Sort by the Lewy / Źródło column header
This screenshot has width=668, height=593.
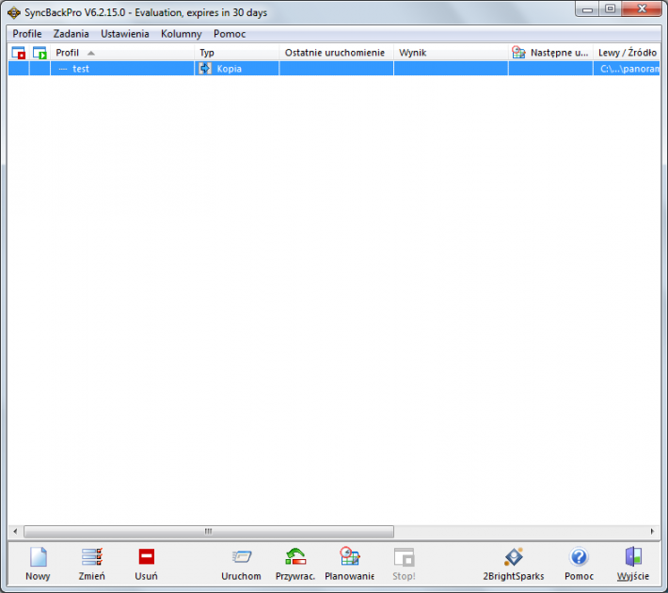(627, 53)
